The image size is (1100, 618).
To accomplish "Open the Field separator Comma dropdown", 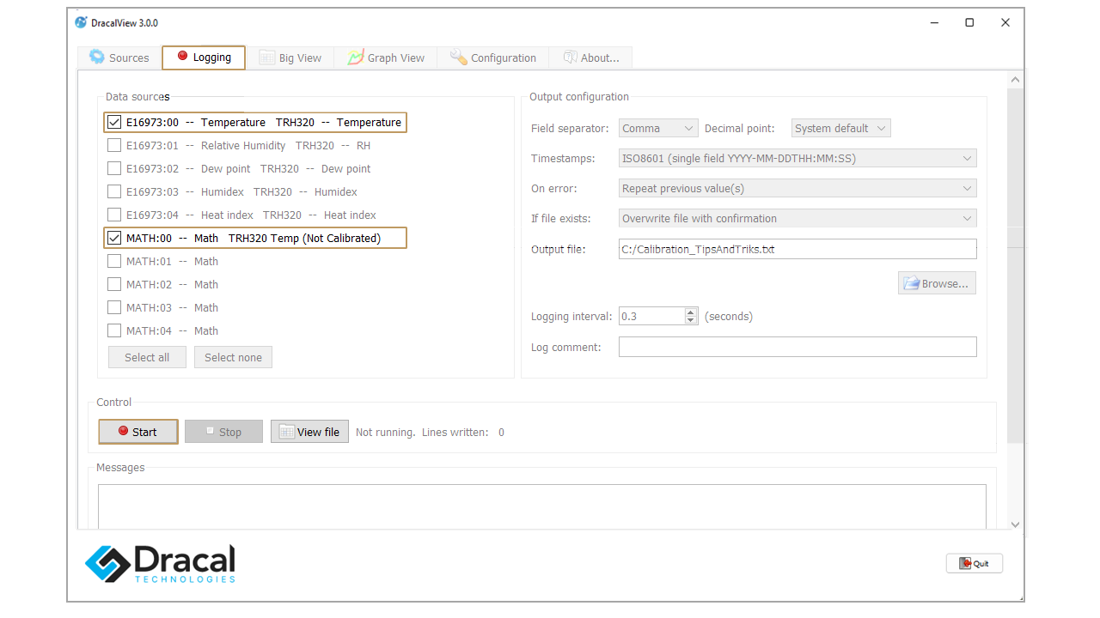I will tap(658, 128).
